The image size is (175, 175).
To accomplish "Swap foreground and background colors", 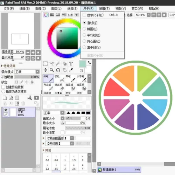I will 89,63.
